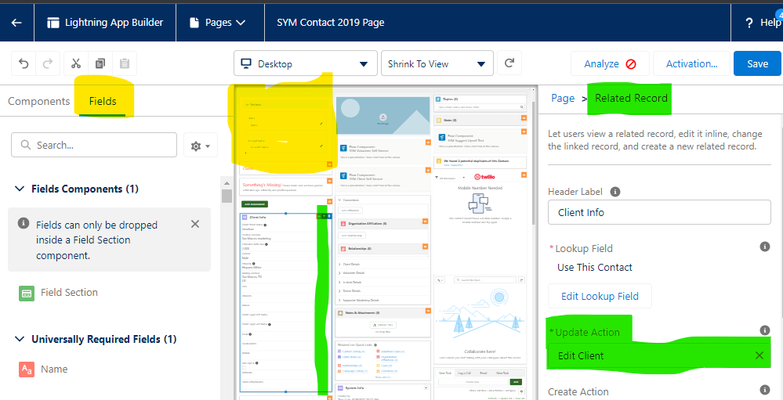Copy the selected component
This screenshot has height=400, width=783.
100,63
